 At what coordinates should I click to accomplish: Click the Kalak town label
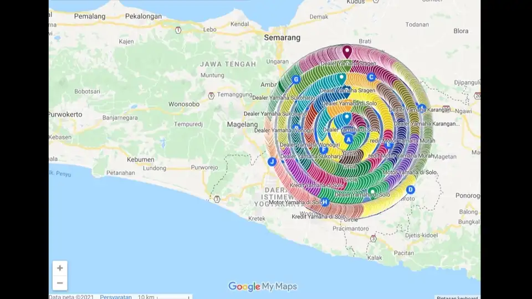pos(375,257)
